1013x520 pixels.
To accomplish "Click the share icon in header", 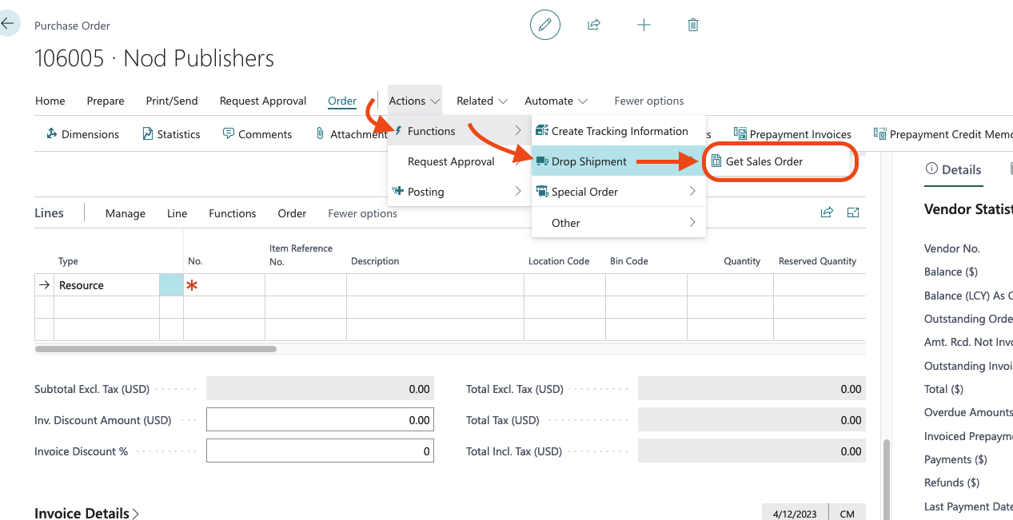I will click(594, 25).
